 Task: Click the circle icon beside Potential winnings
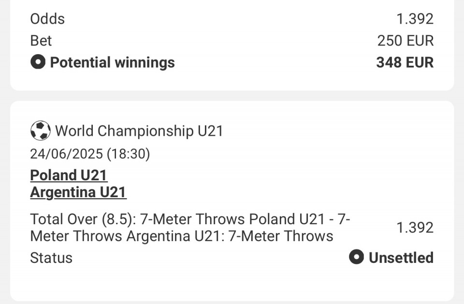38,62
